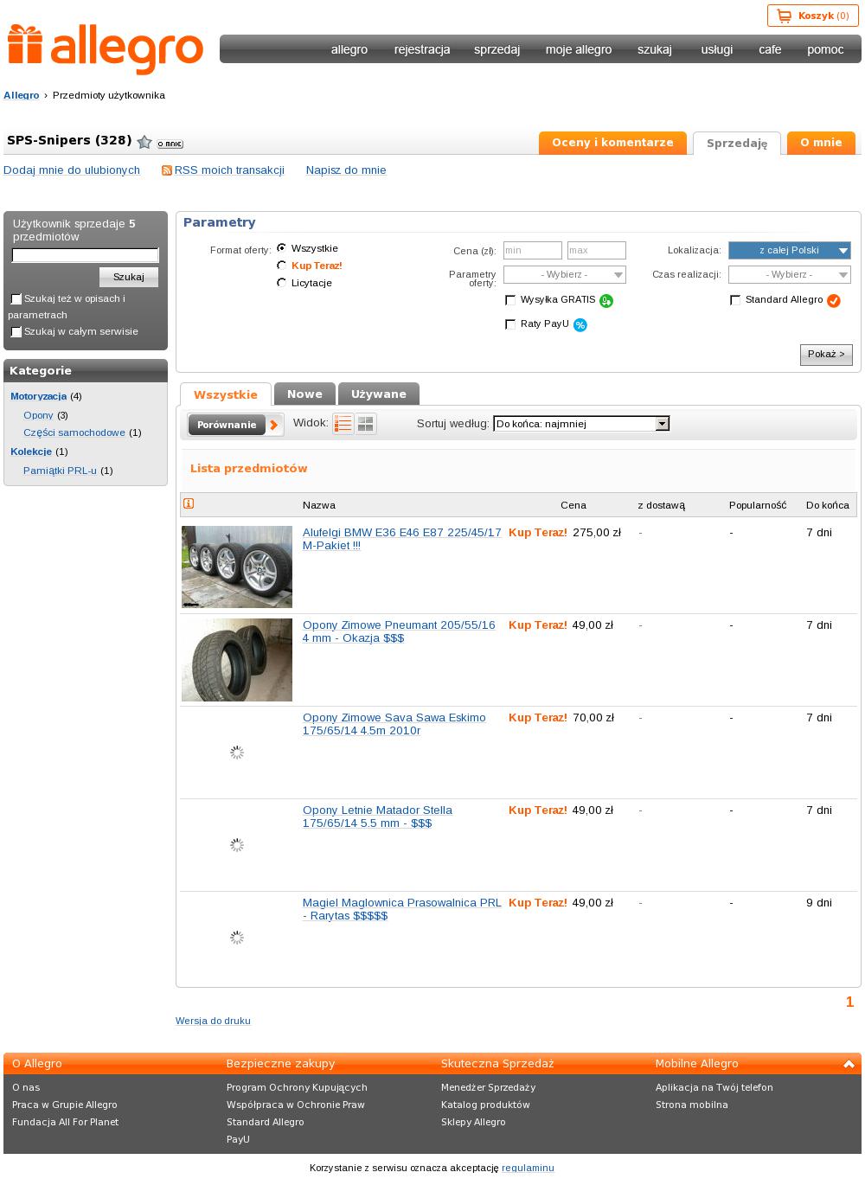The height and width of the screenshot is (1185, 865).
Task: Open 'szukaj' in top navigation
Action: click(x=655, y=49)
